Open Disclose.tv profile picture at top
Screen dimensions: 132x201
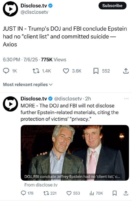tap(10, 9)
